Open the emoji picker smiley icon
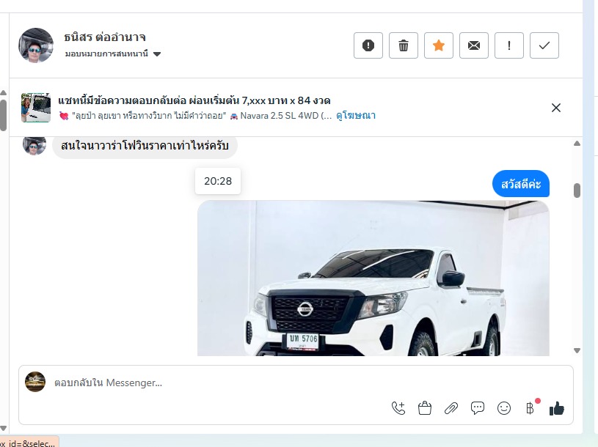The image size is (598, 447). (504, 409)
